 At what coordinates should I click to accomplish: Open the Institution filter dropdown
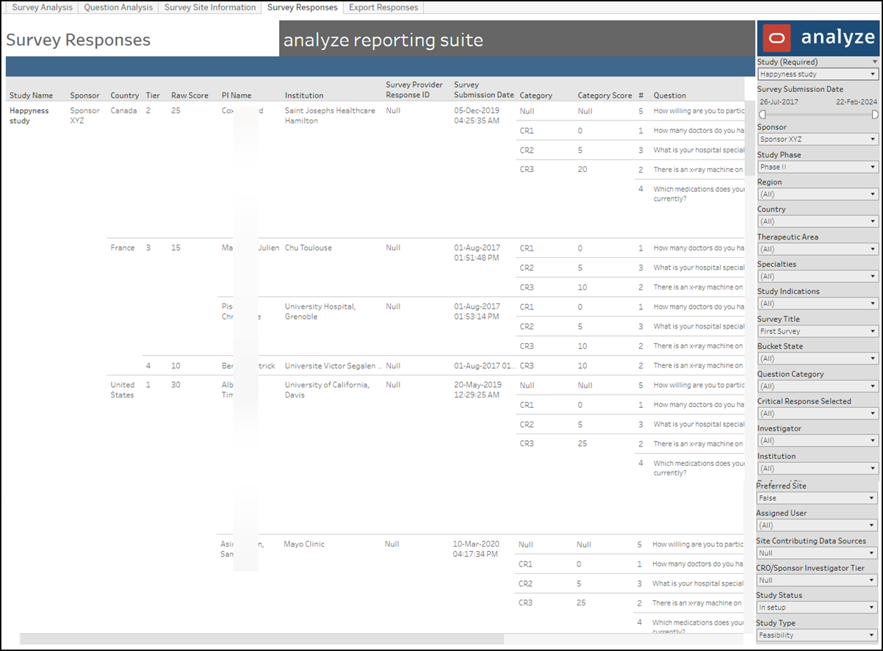point(818,468)
